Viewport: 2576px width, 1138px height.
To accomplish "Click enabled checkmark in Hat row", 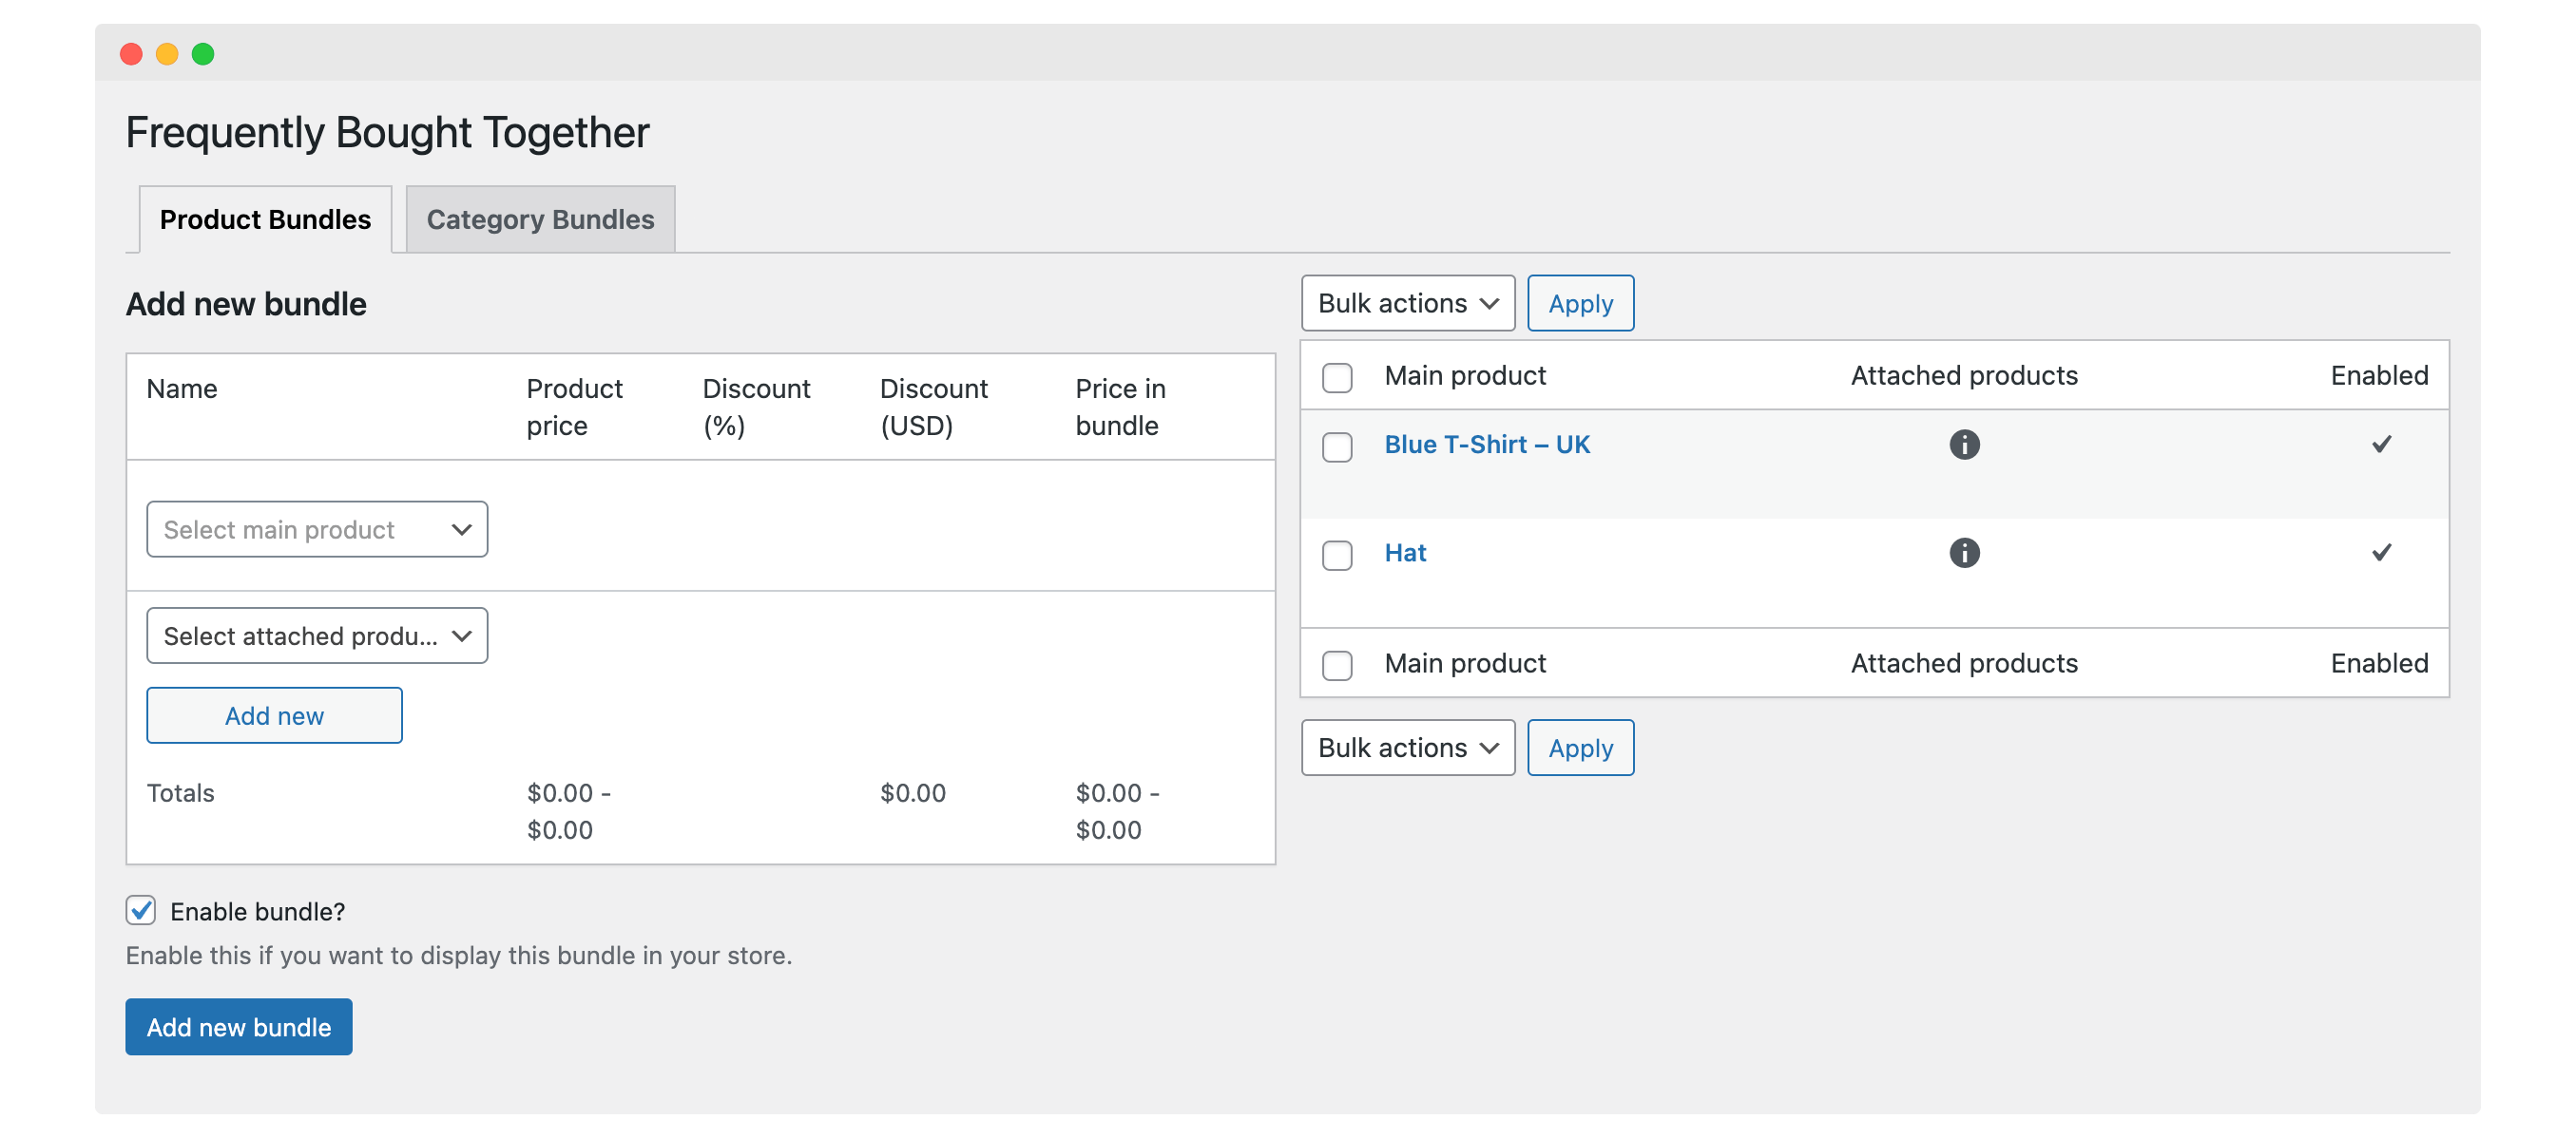I will pyautogui.click(x=2381, y=552).
